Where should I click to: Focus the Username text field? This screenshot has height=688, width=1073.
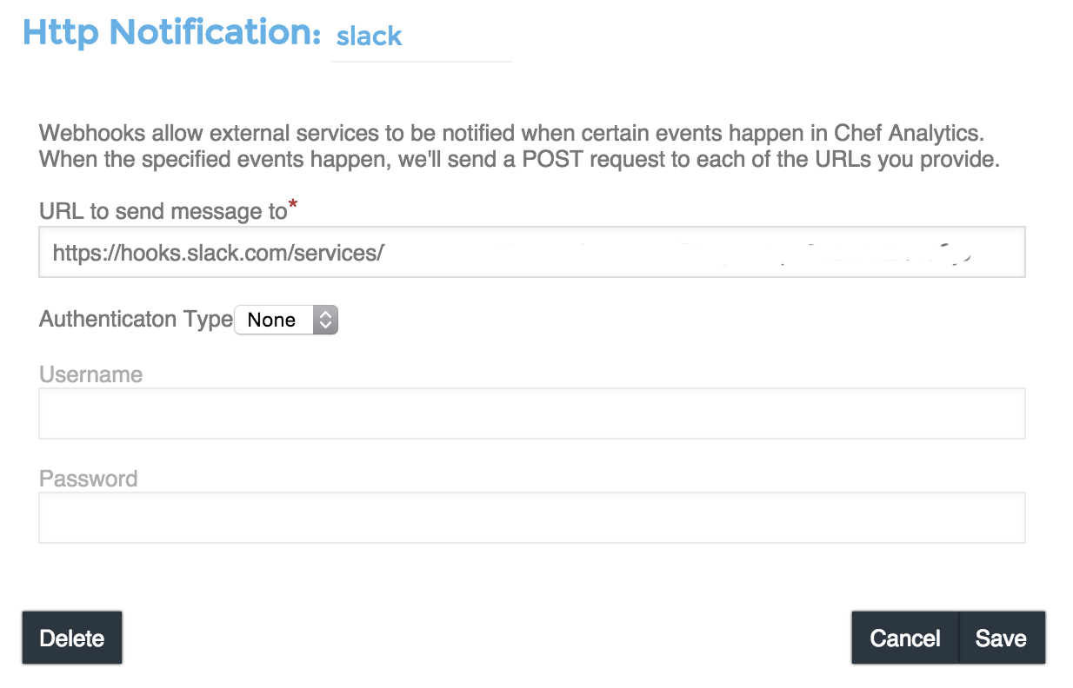531,413
